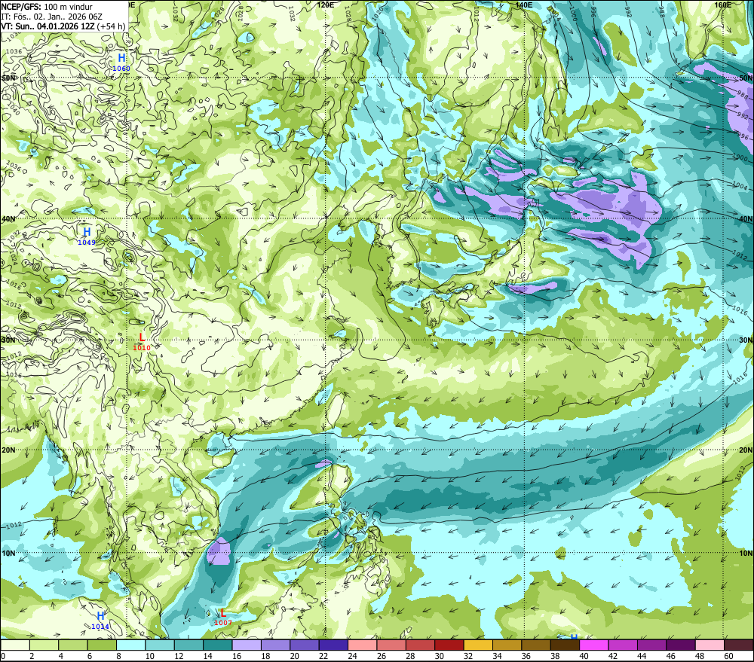
Task: Pick the pale pink 48–60 legend swatch
Action: 710,645
